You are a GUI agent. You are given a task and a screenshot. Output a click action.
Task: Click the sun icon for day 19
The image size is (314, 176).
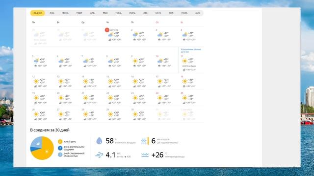(x=36, y=98)
